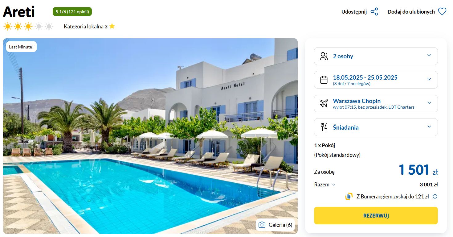Open the date range 18.05.2025 - 25.05.2025 dropdown

point(376,80)
